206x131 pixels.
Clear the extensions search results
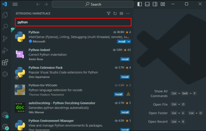[122, 13]
